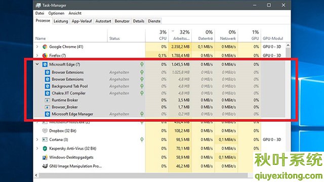324x182 pixels.
Task: Maximize the Task-Manager window
Action: tap(269, 5)
